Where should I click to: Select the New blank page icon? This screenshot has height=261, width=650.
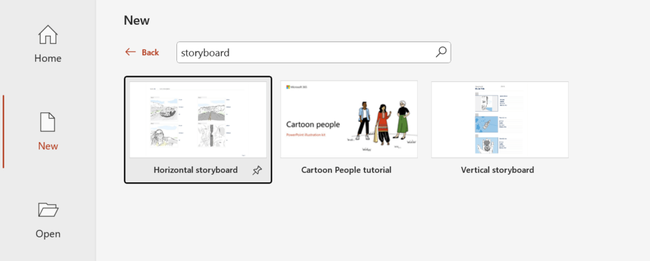click(48, 122)
